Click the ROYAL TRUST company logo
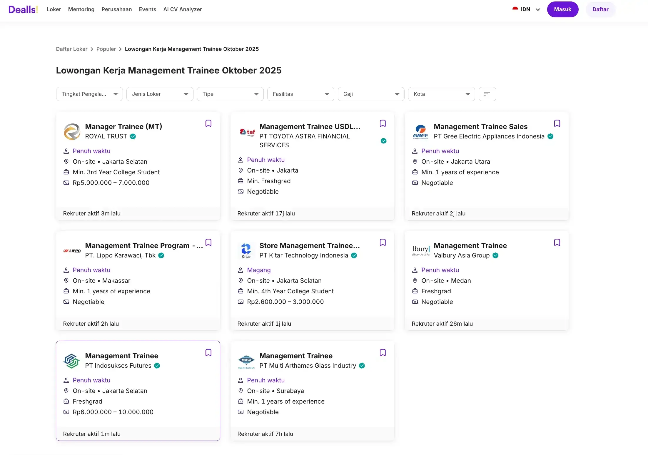Viewport: 648px width, 455px height. tap(72, 131)
